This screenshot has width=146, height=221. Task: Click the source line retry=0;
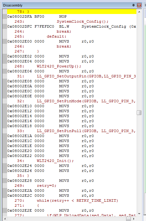click(46, 186)
